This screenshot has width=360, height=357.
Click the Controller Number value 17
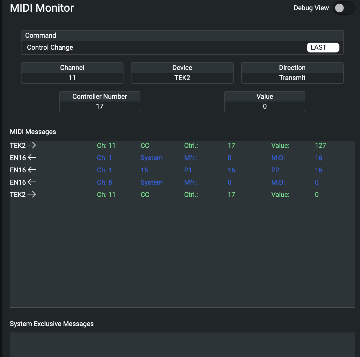coord(100,106)
